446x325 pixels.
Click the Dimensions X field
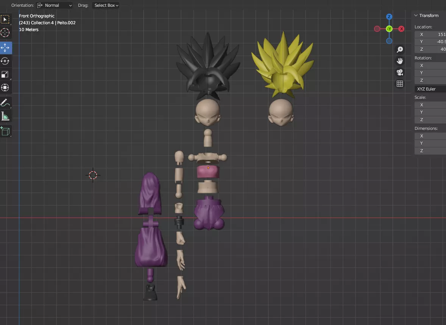tap(430, 136)
